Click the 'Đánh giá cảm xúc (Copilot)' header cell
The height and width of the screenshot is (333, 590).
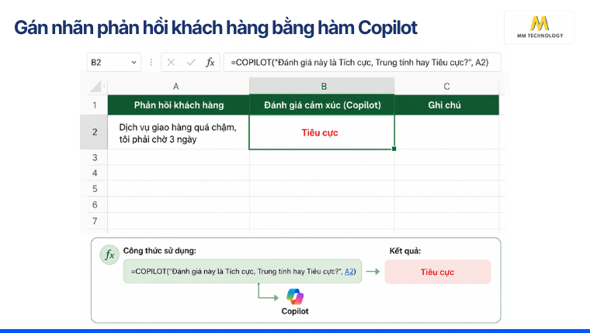pyautogui.click(x=322, y=105)
